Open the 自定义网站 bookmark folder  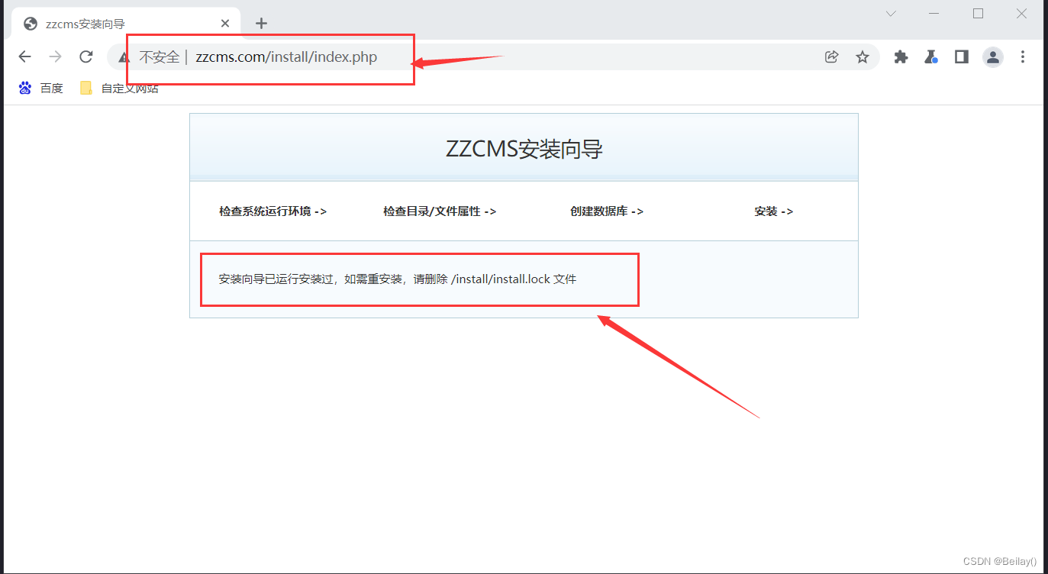click(x=120, y=88)
